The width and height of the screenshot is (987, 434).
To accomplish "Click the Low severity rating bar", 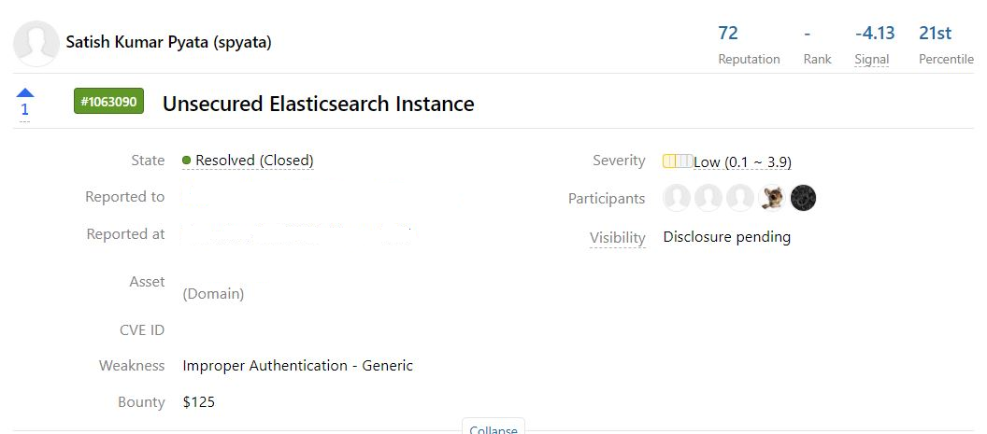I will click(678, 161).
